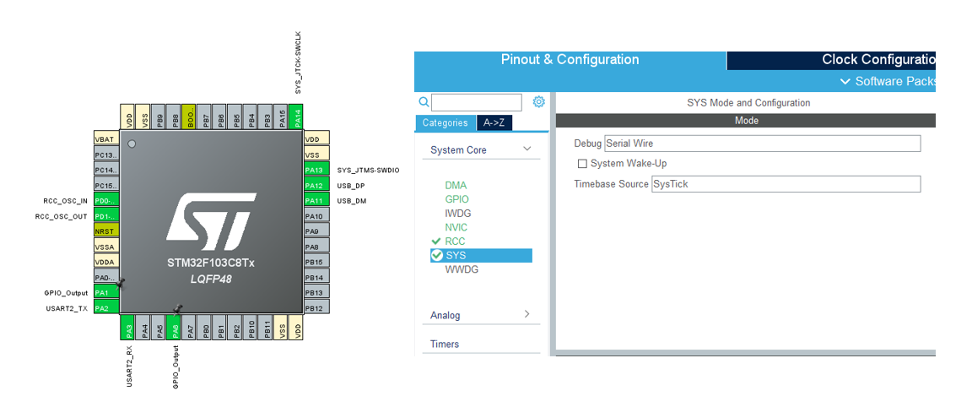Click the green checkmark icon next to RCC

tap(435, 241)
